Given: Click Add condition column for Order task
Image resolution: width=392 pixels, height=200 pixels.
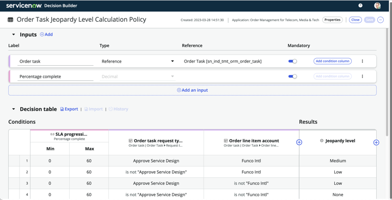Looking at the screenshot, I should 333,61.
